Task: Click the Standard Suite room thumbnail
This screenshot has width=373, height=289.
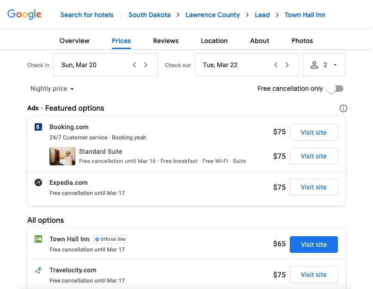Action: [62, 156]
